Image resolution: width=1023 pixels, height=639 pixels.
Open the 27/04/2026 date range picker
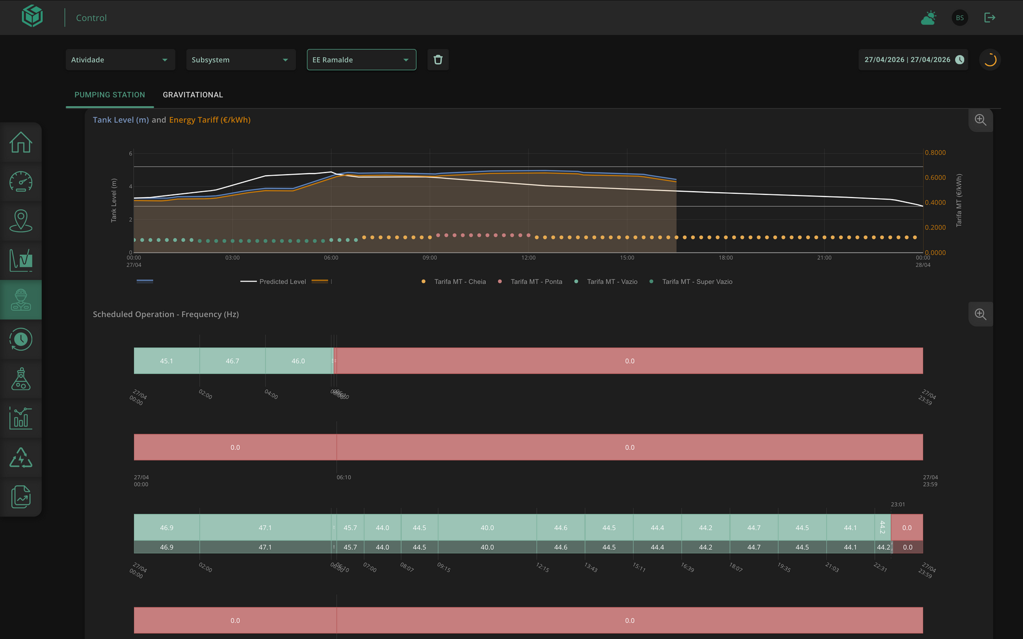point(913,60)
